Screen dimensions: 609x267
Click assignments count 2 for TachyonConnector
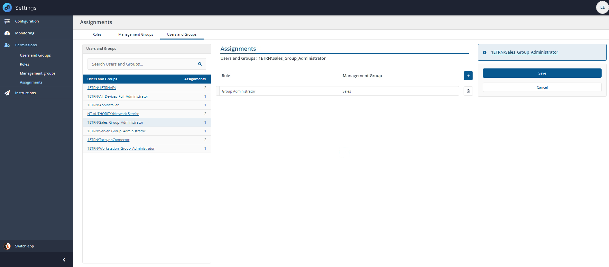pyautogui.click(x=205, y=140)
